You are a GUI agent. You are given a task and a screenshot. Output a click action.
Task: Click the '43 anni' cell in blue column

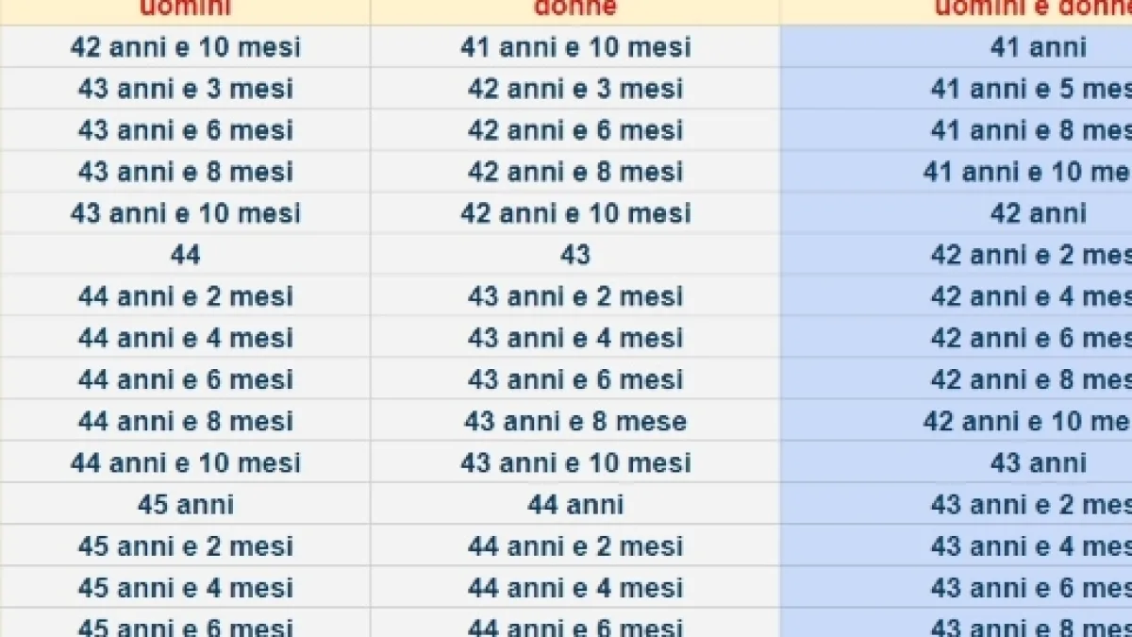pos(1038,462)
